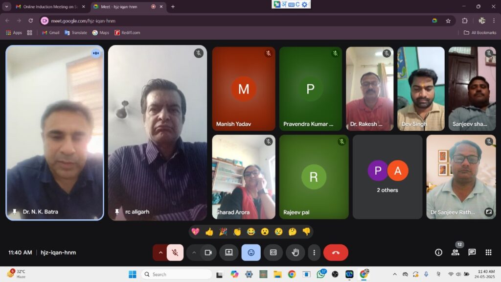Click the Present screen share icon
This screenshot has width=501, height=282.
228,253
